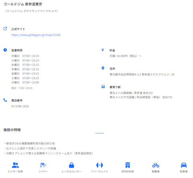
Task: Click the 祝日 7:00~22:45 note
Action: 22,88
